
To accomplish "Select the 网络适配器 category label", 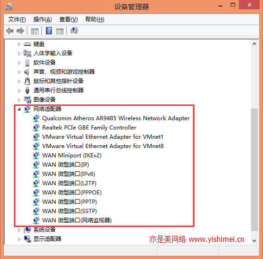I will (47, 109).
